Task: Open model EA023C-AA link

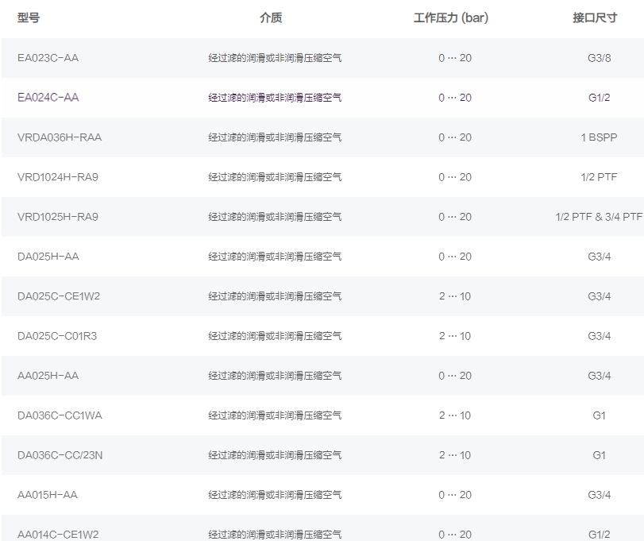Action: (x=48, y=58)
